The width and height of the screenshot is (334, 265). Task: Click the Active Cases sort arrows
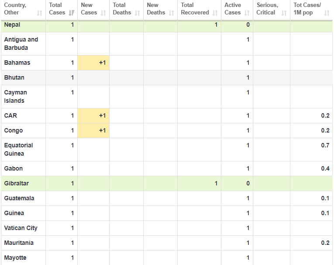247,13
